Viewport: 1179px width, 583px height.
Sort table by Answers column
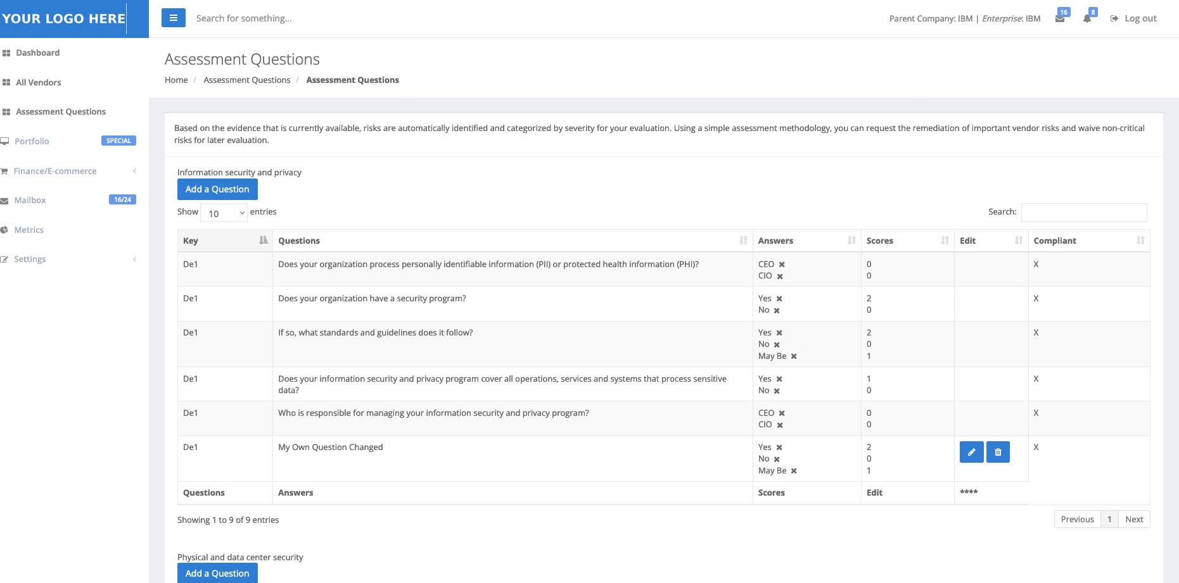click(806, 241)
